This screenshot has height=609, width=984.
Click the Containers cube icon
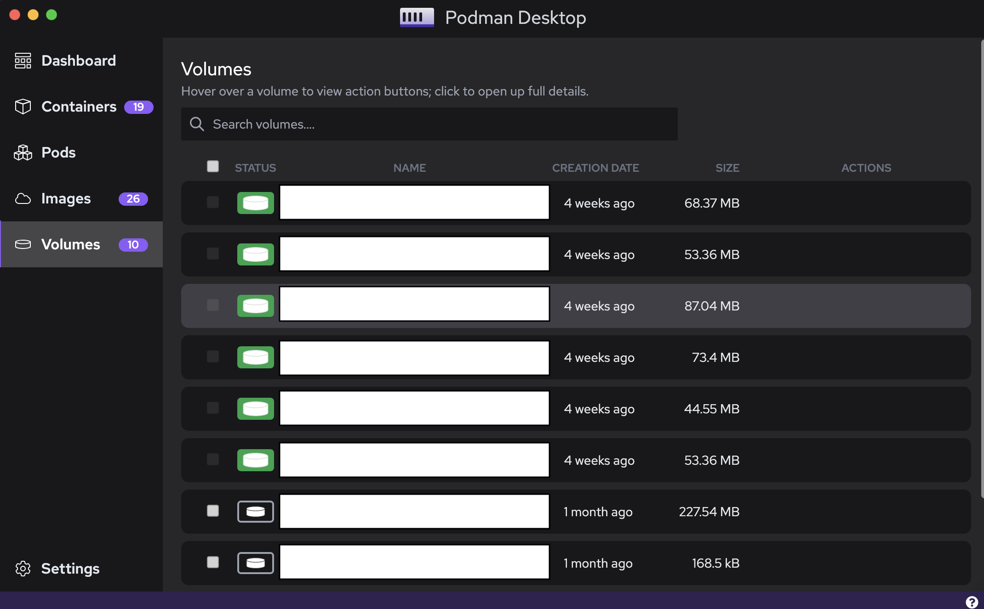(23, 107)
